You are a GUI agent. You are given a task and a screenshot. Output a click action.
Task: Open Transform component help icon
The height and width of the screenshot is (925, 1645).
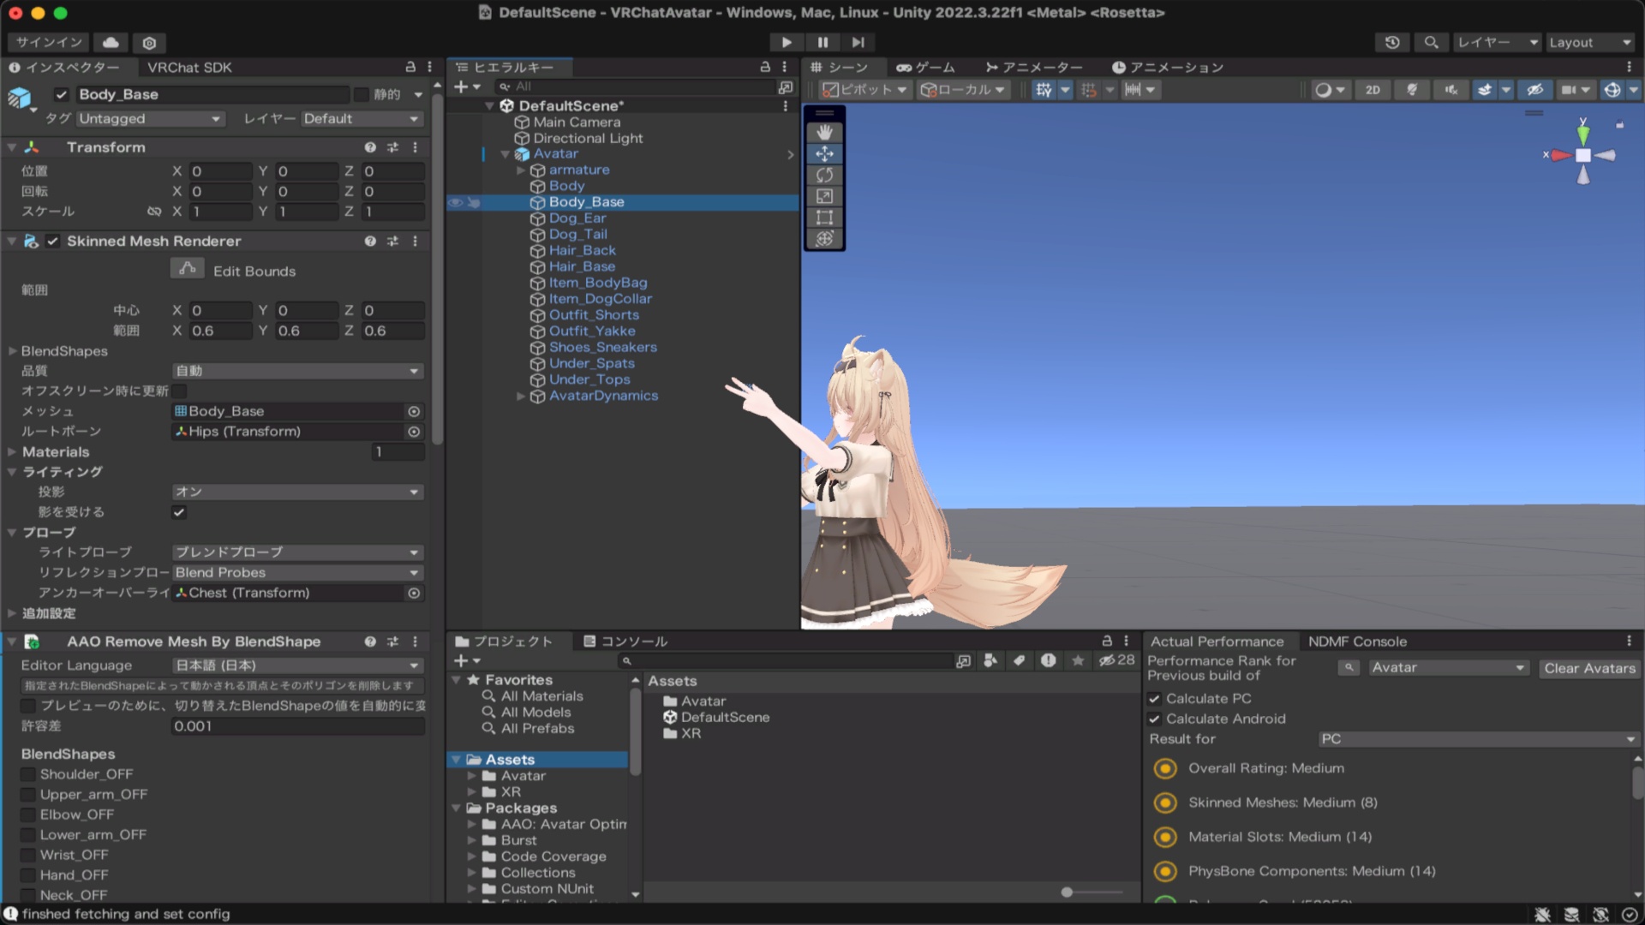pyautogui.click(x=370, y=147)
